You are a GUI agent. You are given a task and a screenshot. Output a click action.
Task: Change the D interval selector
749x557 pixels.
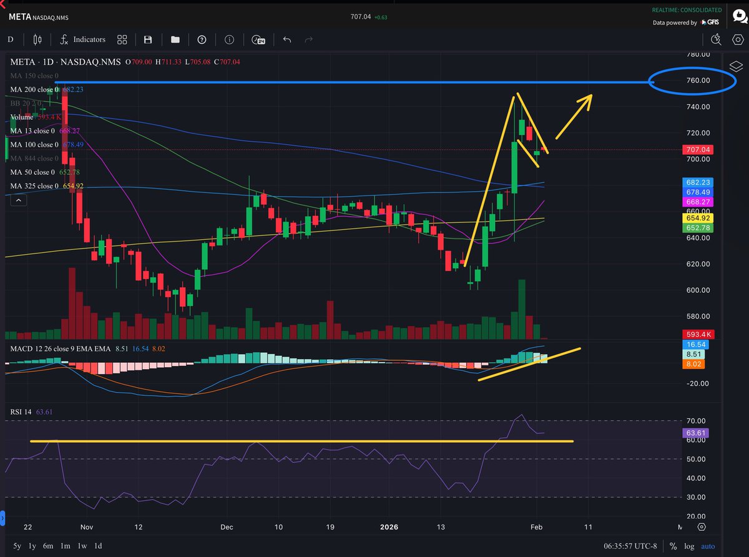(10, 39)
